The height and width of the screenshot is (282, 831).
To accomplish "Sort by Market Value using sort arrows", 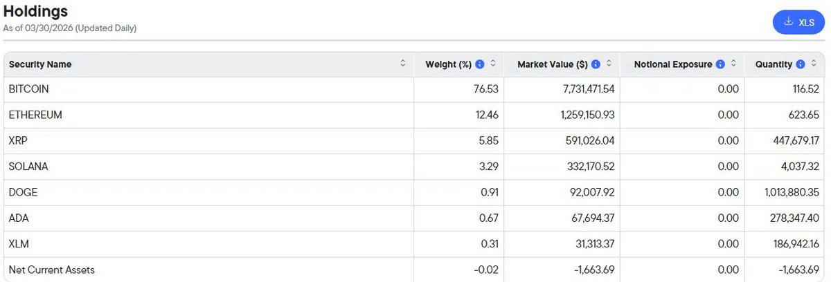I will pos(609,64).
